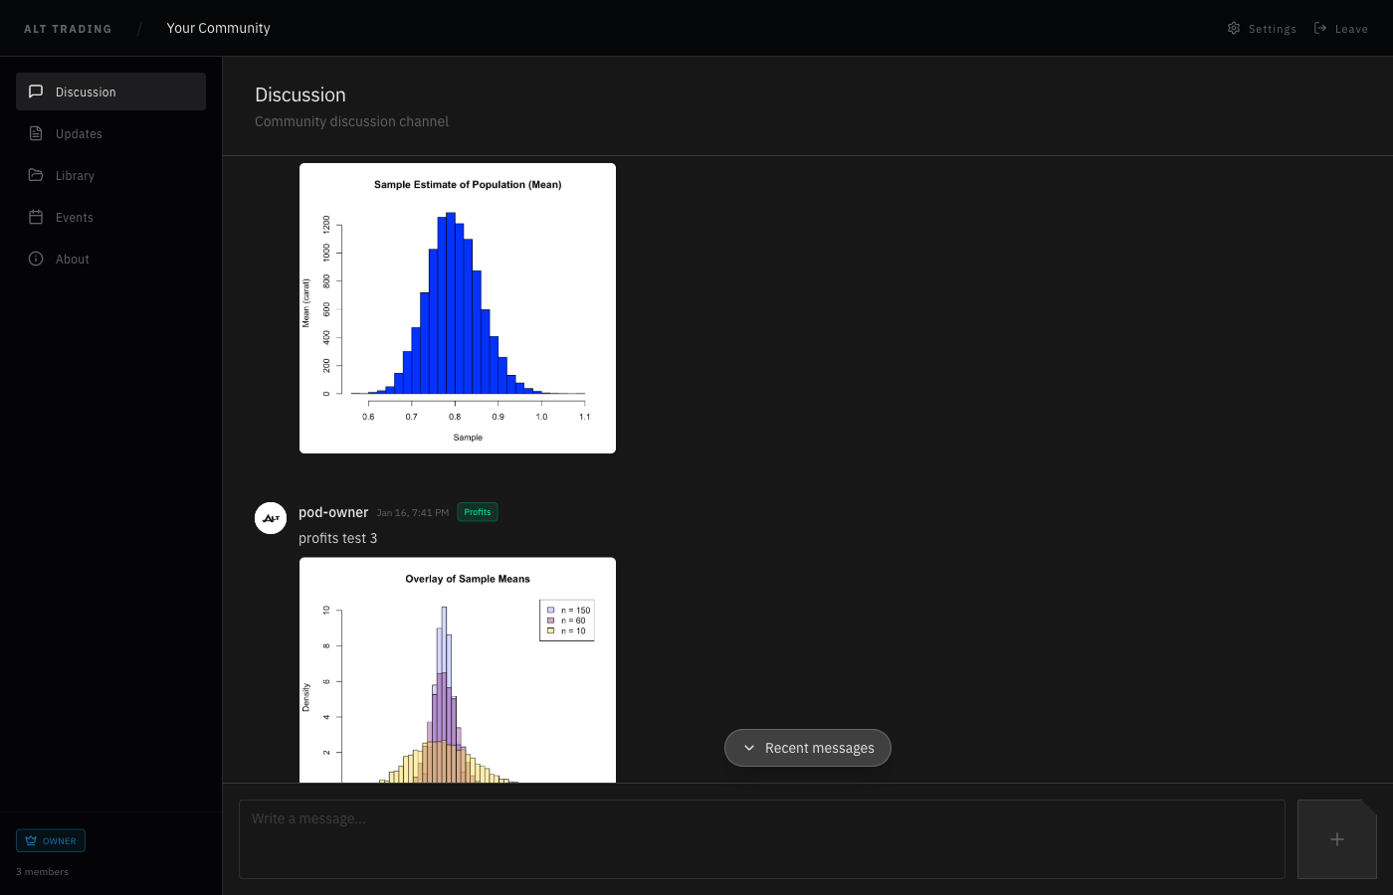This screenshot has width=1393, height=895.
Task: Click the Profits tag badge
Action: pyautogui.click(x=478, y=512)
